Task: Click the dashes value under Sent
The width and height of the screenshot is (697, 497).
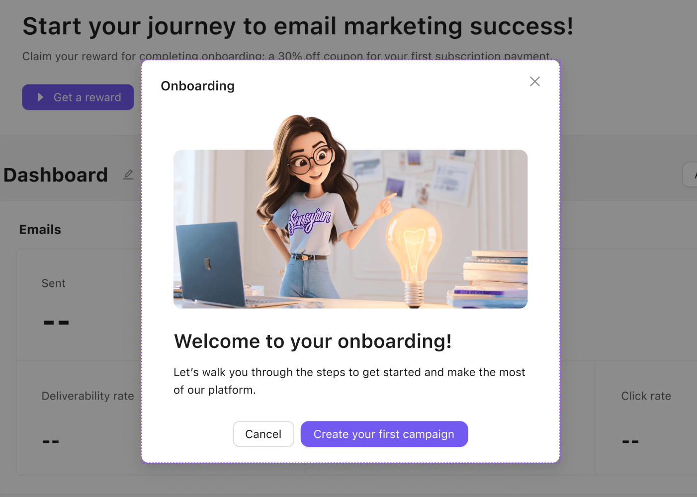Action: (x=56, y=323)
